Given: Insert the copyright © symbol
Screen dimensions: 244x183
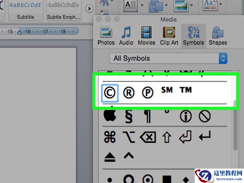Looking at the screenshot, I should tap(110, 93).
